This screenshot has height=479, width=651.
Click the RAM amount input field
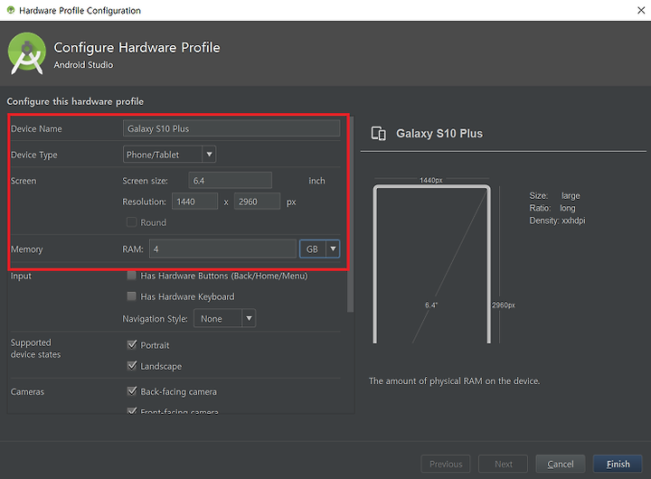pyautogui.click(x=222, y=249)
